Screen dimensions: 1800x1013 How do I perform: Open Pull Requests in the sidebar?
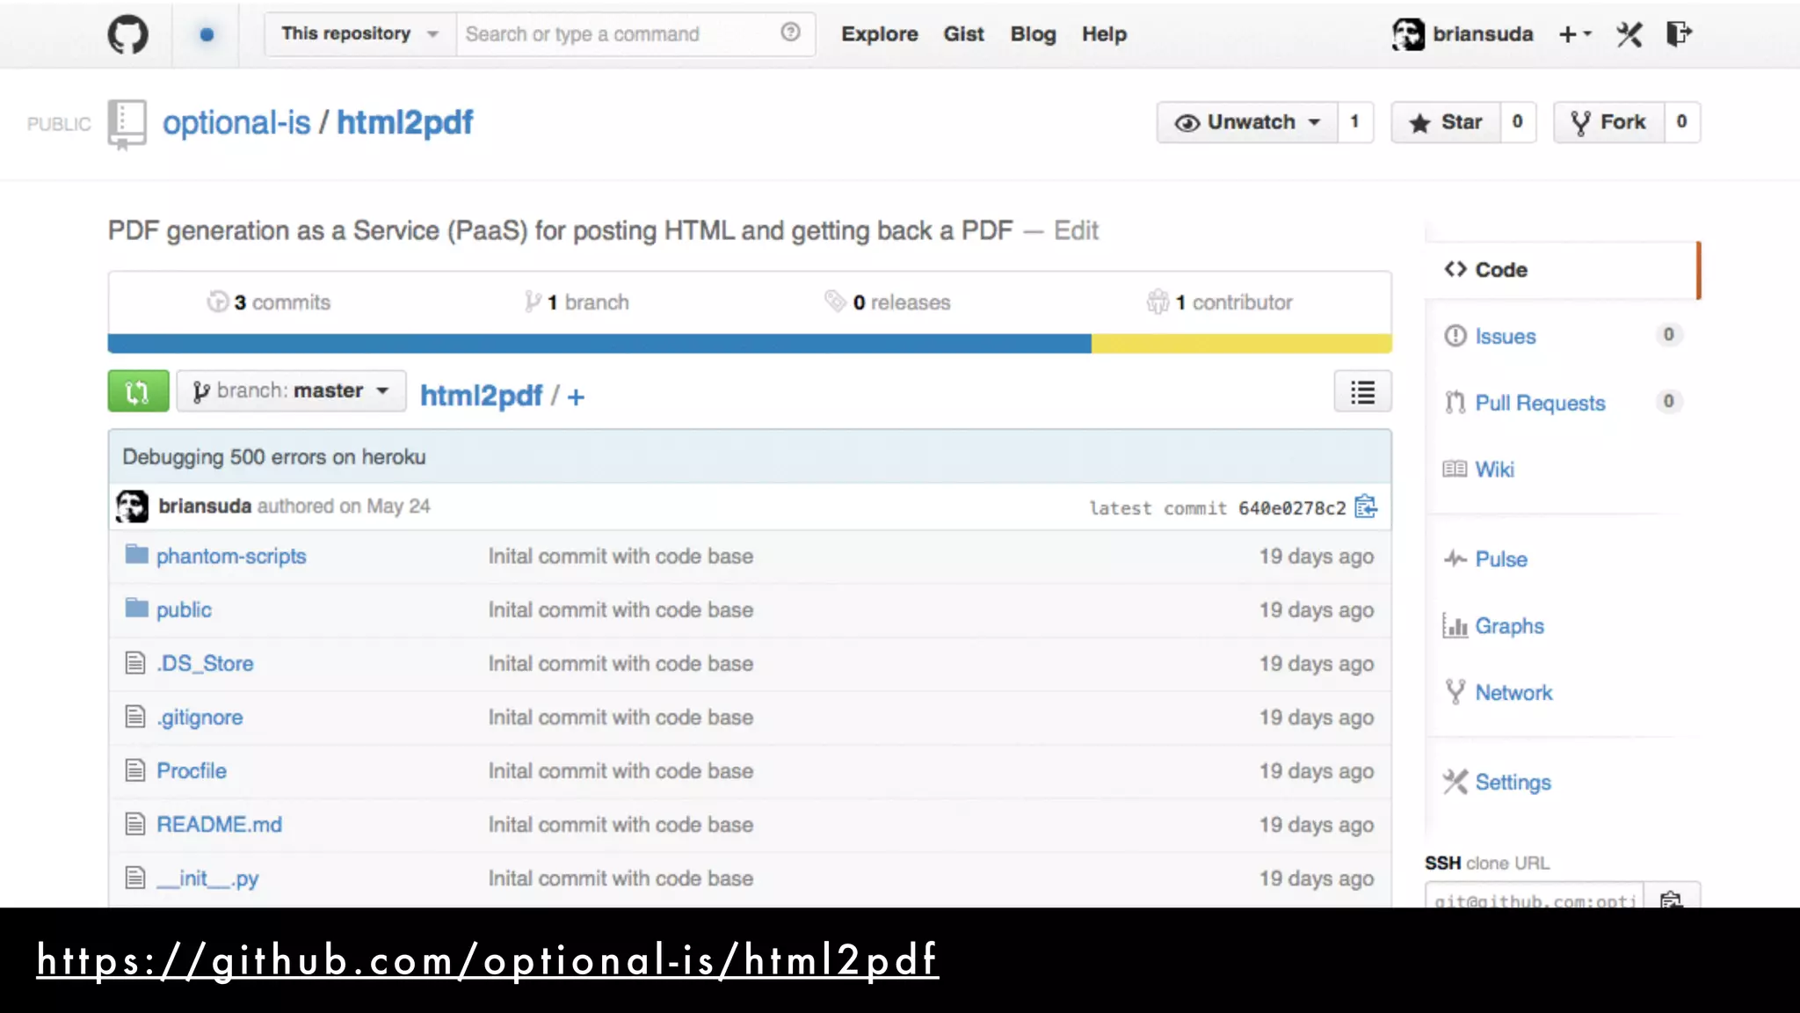pos(1540,403)
